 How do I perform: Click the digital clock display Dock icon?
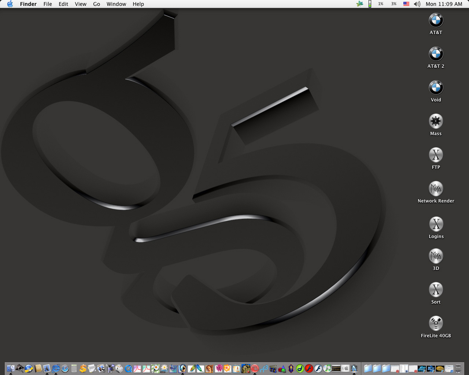pos(336,368)
